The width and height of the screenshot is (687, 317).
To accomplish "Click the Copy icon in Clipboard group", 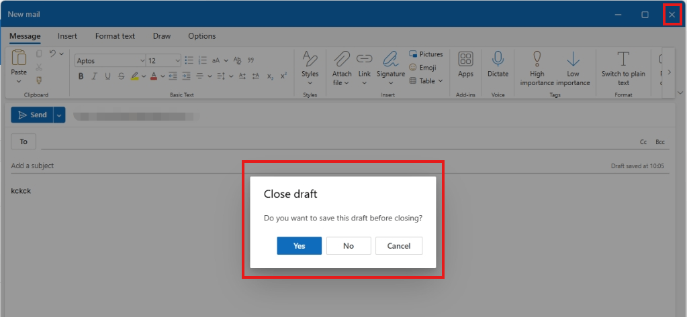I will 39,54.
